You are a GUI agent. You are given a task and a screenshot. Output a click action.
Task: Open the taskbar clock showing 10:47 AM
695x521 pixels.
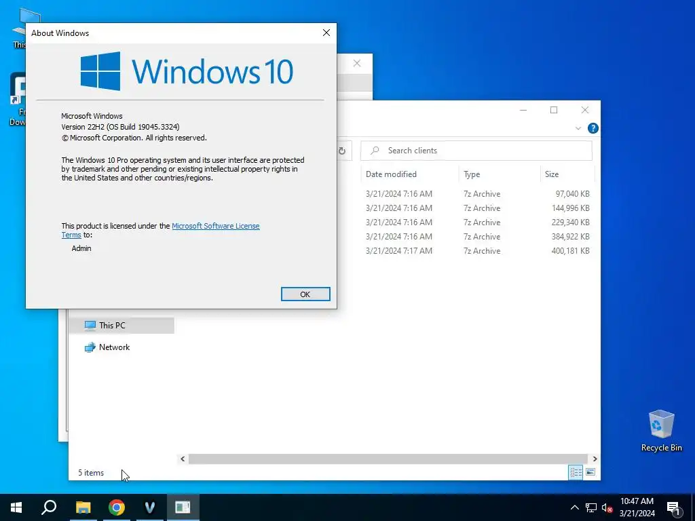pos(637,507)
